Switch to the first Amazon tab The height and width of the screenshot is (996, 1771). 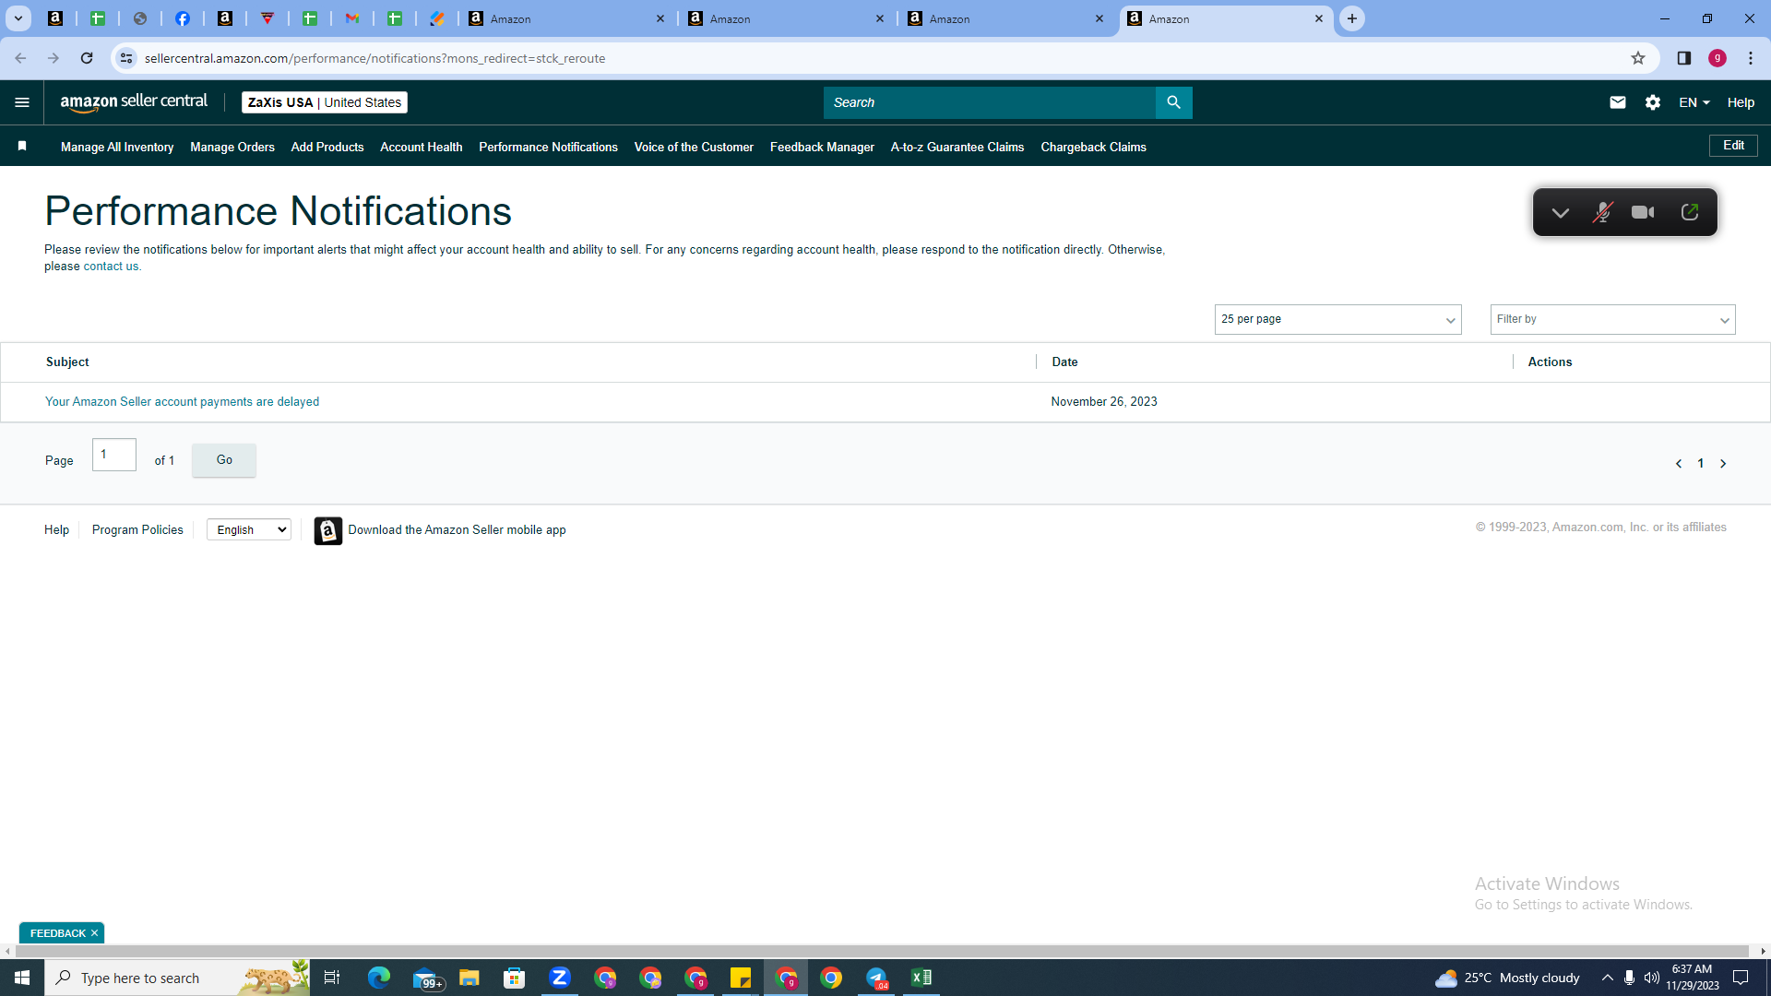[x=565, y=18]
